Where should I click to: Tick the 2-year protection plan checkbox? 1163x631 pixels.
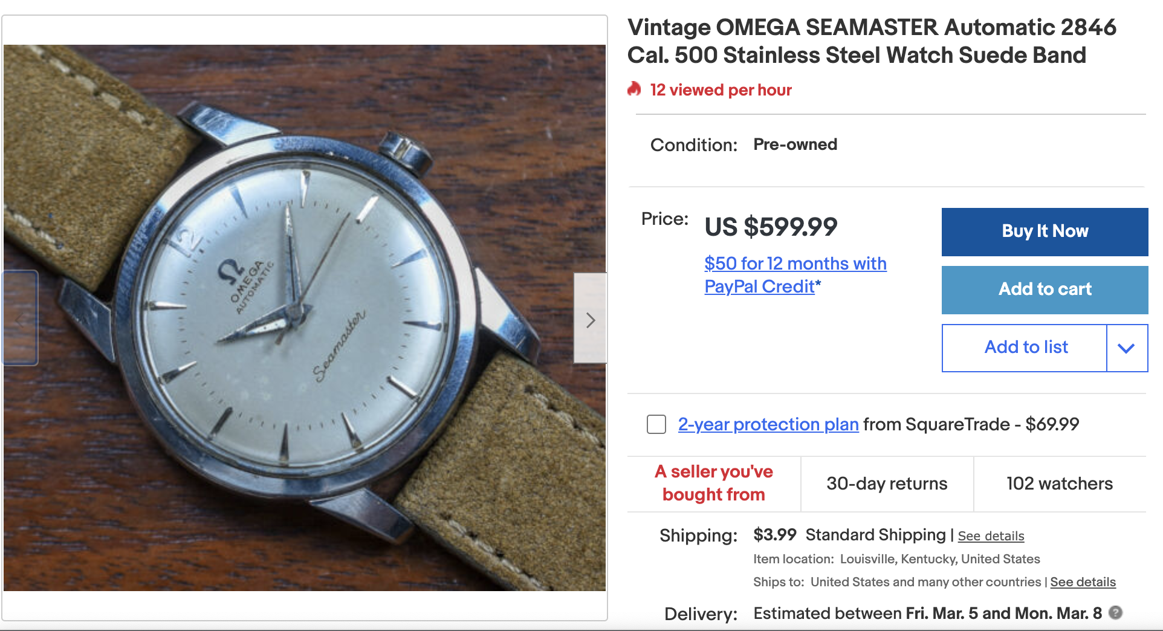(x=656, y=424)
